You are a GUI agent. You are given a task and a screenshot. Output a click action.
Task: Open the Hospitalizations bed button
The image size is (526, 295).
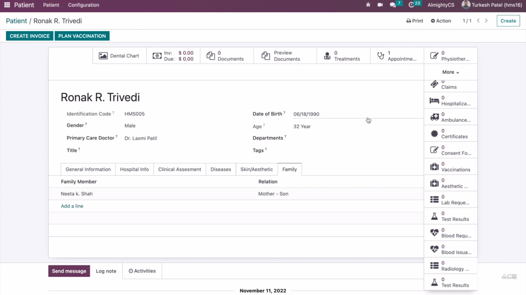pos(451,101)
